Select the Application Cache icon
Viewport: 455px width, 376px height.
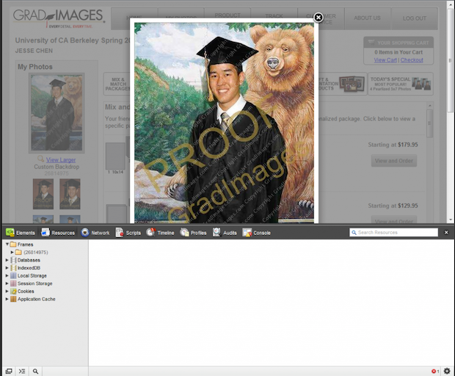pyautogui.click(x=13, y=299)
